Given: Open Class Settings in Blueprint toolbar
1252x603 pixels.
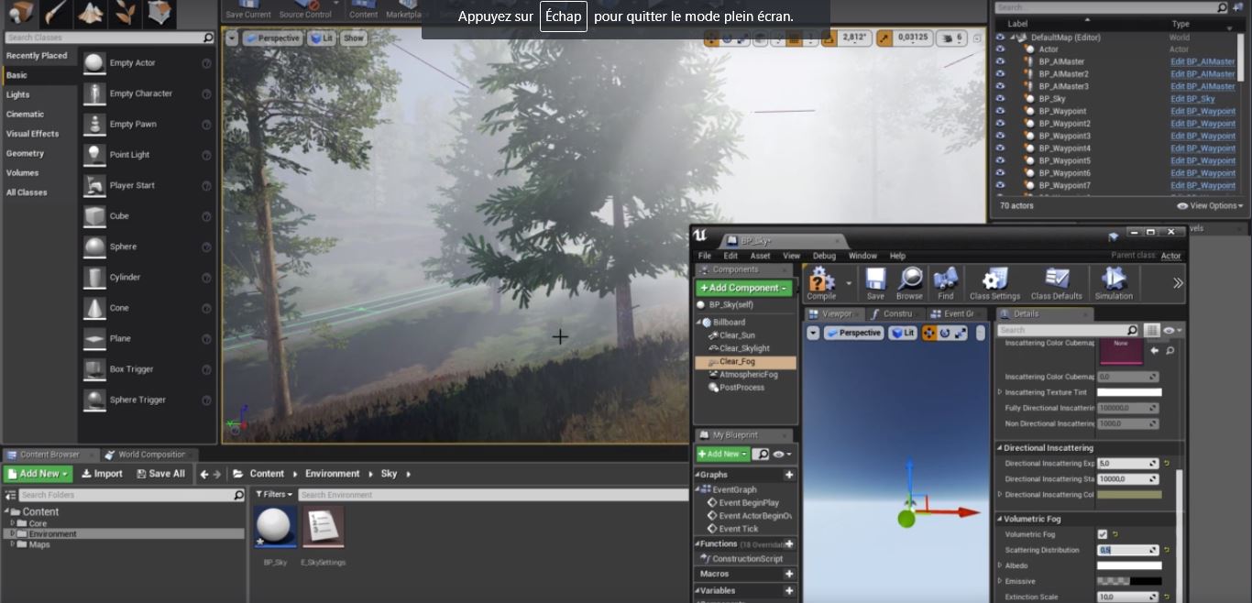Looking at the screenshot, I should click(x=994, y=283).
